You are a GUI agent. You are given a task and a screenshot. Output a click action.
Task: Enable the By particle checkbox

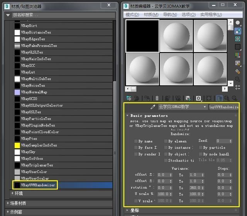pos(201,147)
